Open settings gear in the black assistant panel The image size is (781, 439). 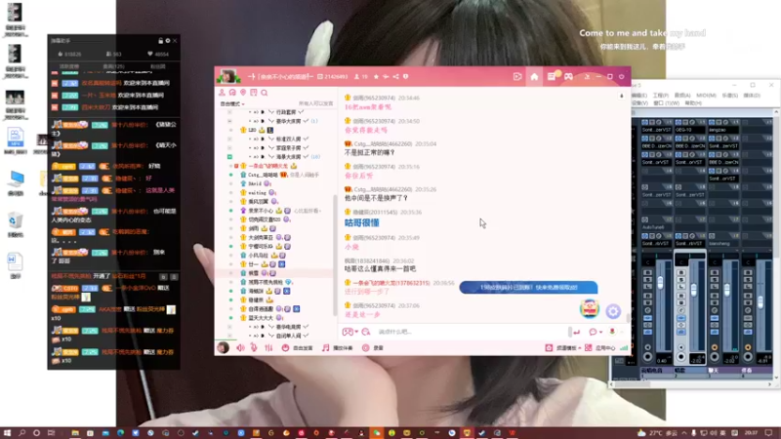tap(168, 41)
